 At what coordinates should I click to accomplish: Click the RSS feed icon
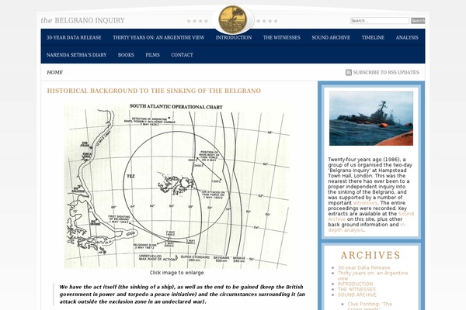[349, 72]
